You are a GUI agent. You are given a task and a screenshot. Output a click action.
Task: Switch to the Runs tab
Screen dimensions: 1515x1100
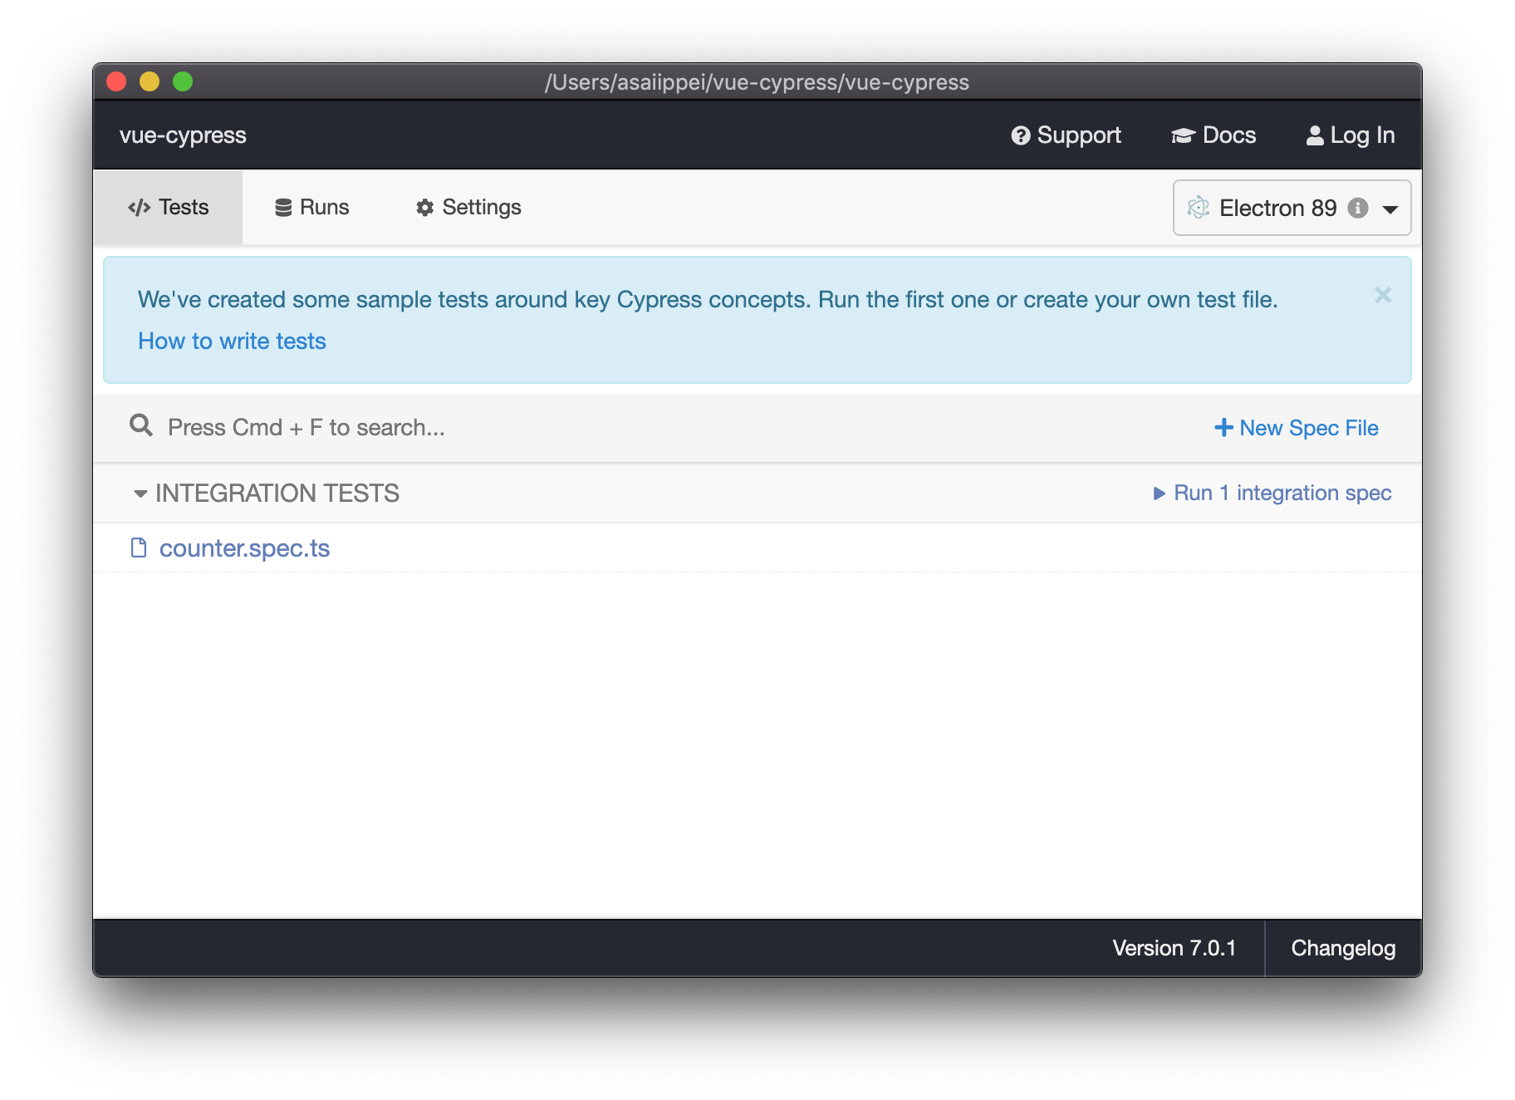coord(312,208)
